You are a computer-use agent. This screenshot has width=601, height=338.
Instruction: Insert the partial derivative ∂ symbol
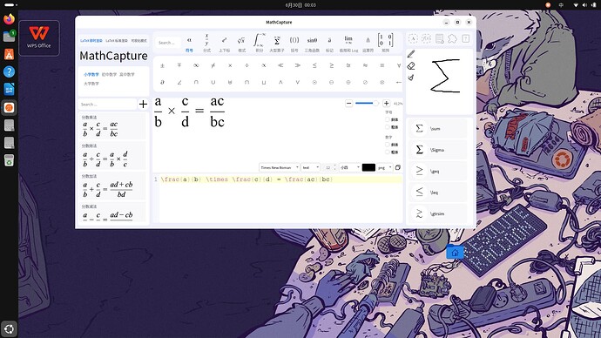pos(162,82)
